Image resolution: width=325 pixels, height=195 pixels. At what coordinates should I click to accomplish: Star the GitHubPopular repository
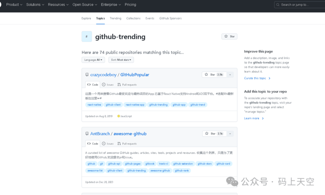[x=214, y=75]
